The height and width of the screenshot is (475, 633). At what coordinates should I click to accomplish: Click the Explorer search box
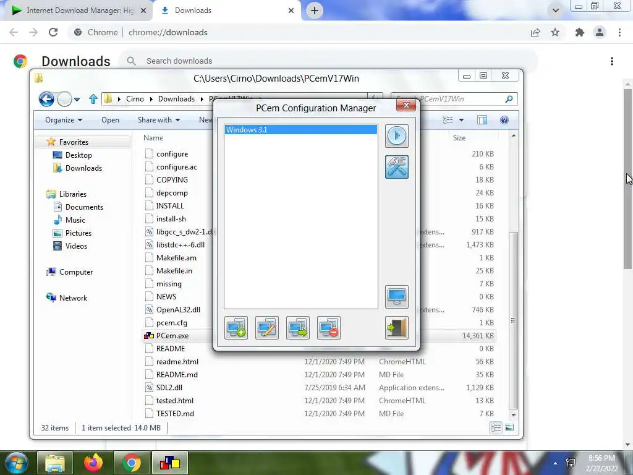click(x=454, y=99)
